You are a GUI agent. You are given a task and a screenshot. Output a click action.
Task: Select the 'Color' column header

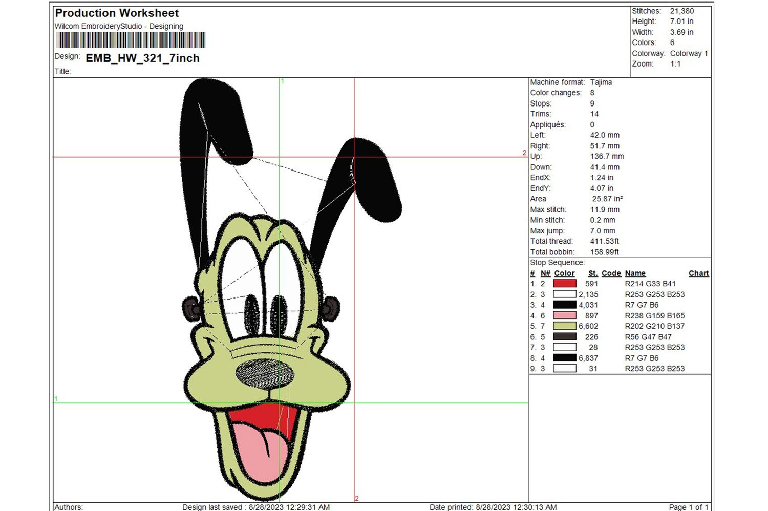(564, 273)
